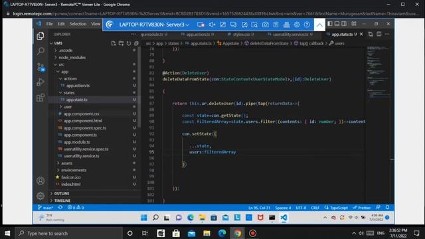Toggle secondary side bar layout icon
This screenshot has width=425, height=239.
tap(344, 24)
